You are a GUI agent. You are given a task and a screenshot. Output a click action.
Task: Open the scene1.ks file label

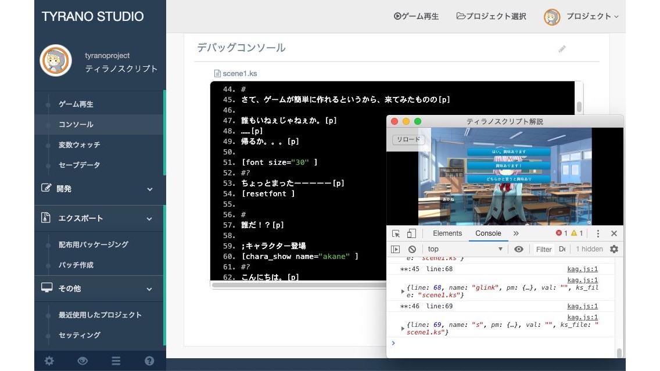(x=236, y=73)
